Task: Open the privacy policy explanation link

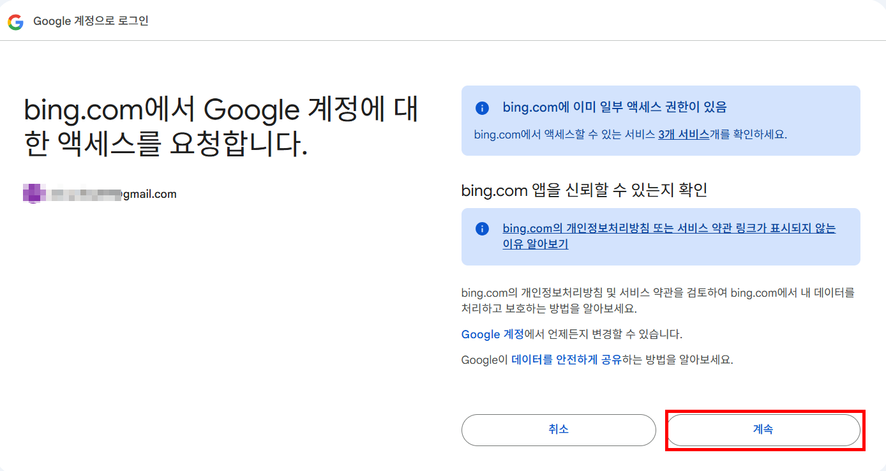Action: pyautogui.click(x=668, y=228)
